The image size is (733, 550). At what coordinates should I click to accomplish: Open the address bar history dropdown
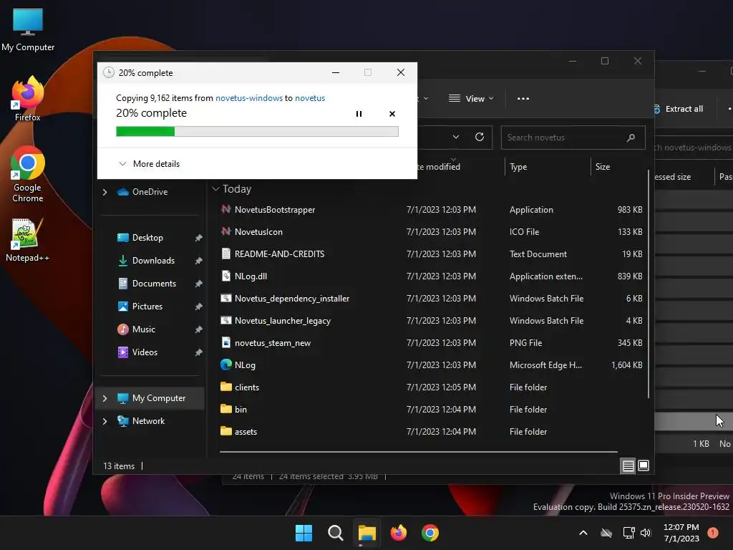tap(456, 137)
